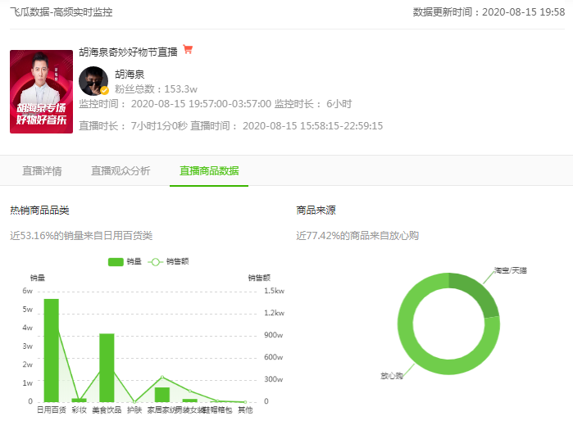Click the 彩妆 small sales bar

tap(80, 400)
